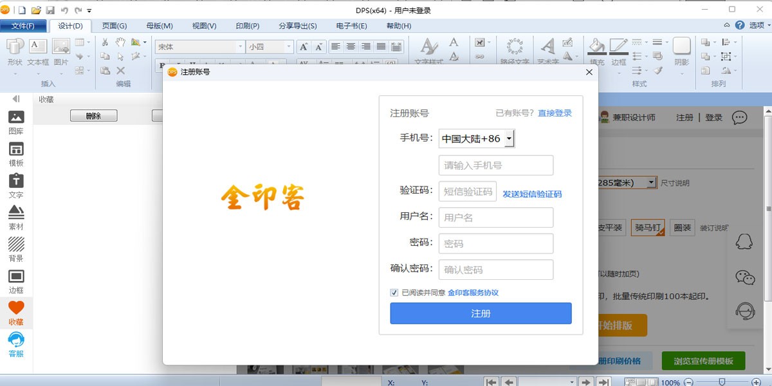Screen dimensions: 772x386
Task: Switch to the 分享导出(S) tab
Action: pos(298,26)
